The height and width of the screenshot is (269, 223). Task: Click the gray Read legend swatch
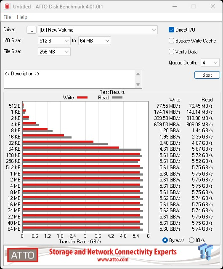117,98
